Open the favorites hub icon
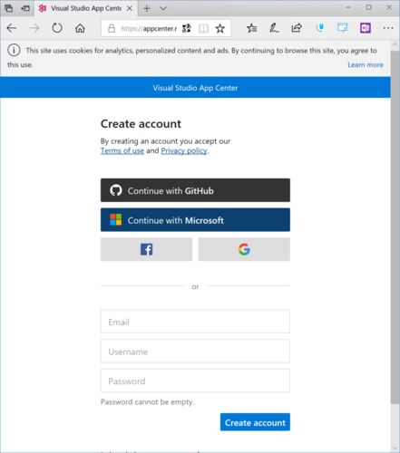Viewport: 400px width, 453px height. [251, 28]
